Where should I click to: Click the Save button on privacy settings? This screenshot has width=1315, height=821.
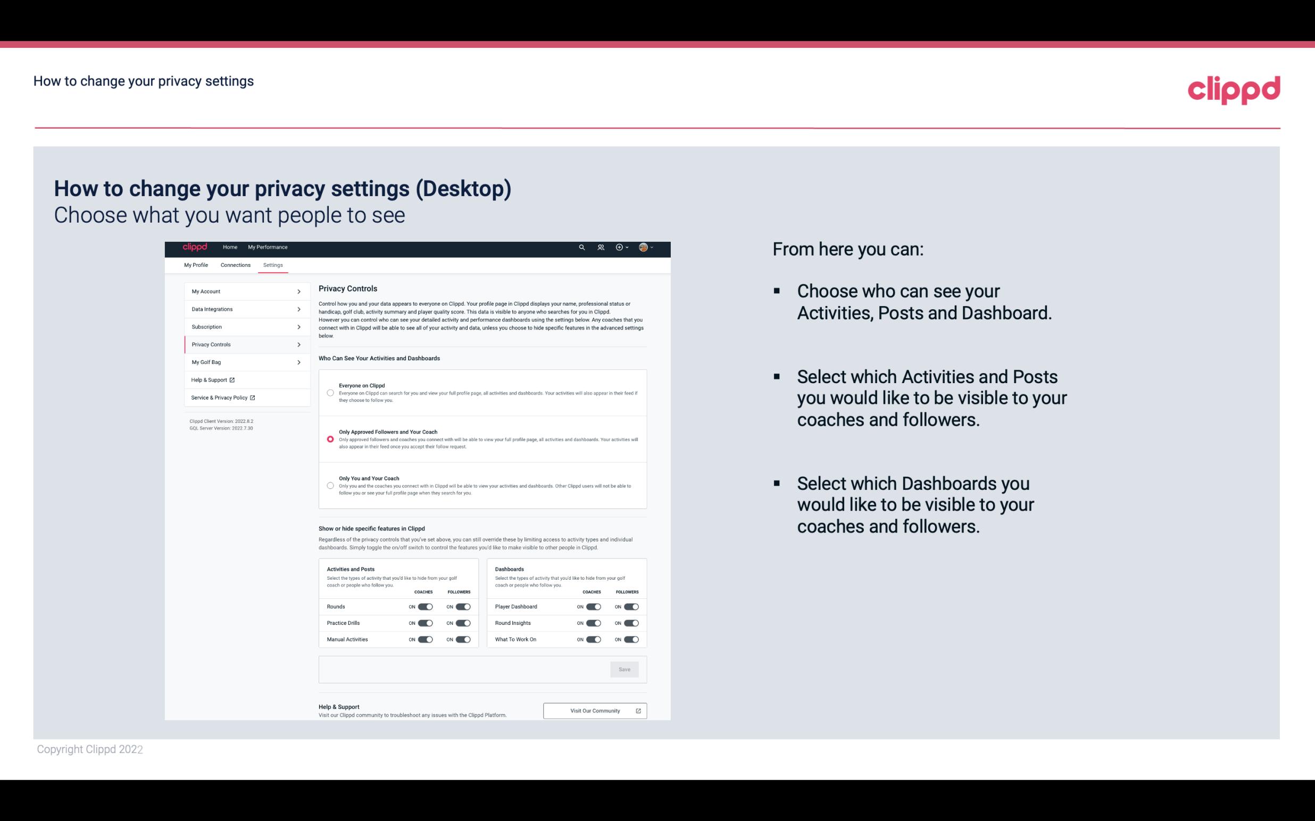(624, 668)
